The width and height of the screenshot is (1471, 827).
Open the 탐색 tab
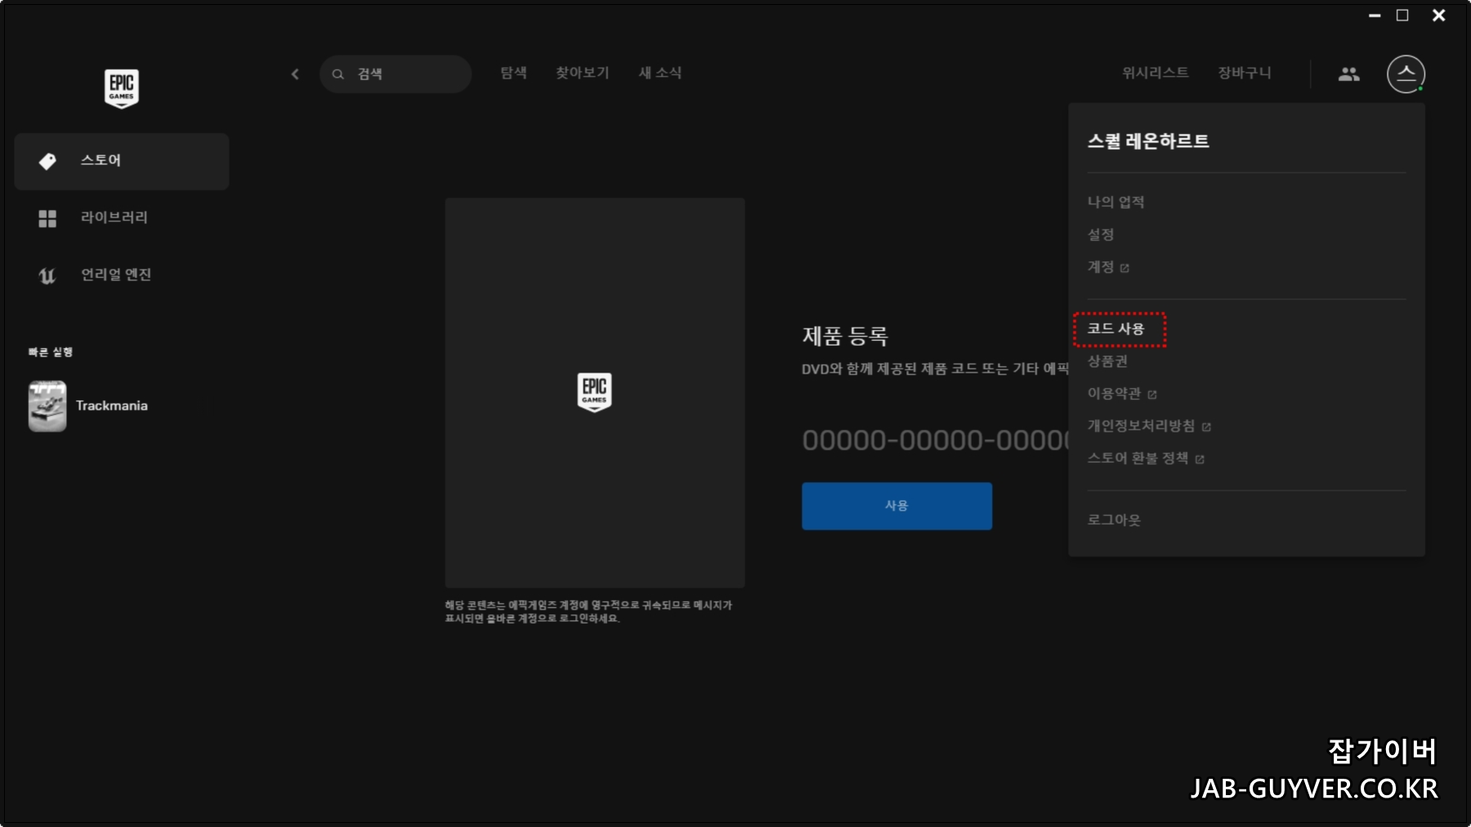click(514, 73)
